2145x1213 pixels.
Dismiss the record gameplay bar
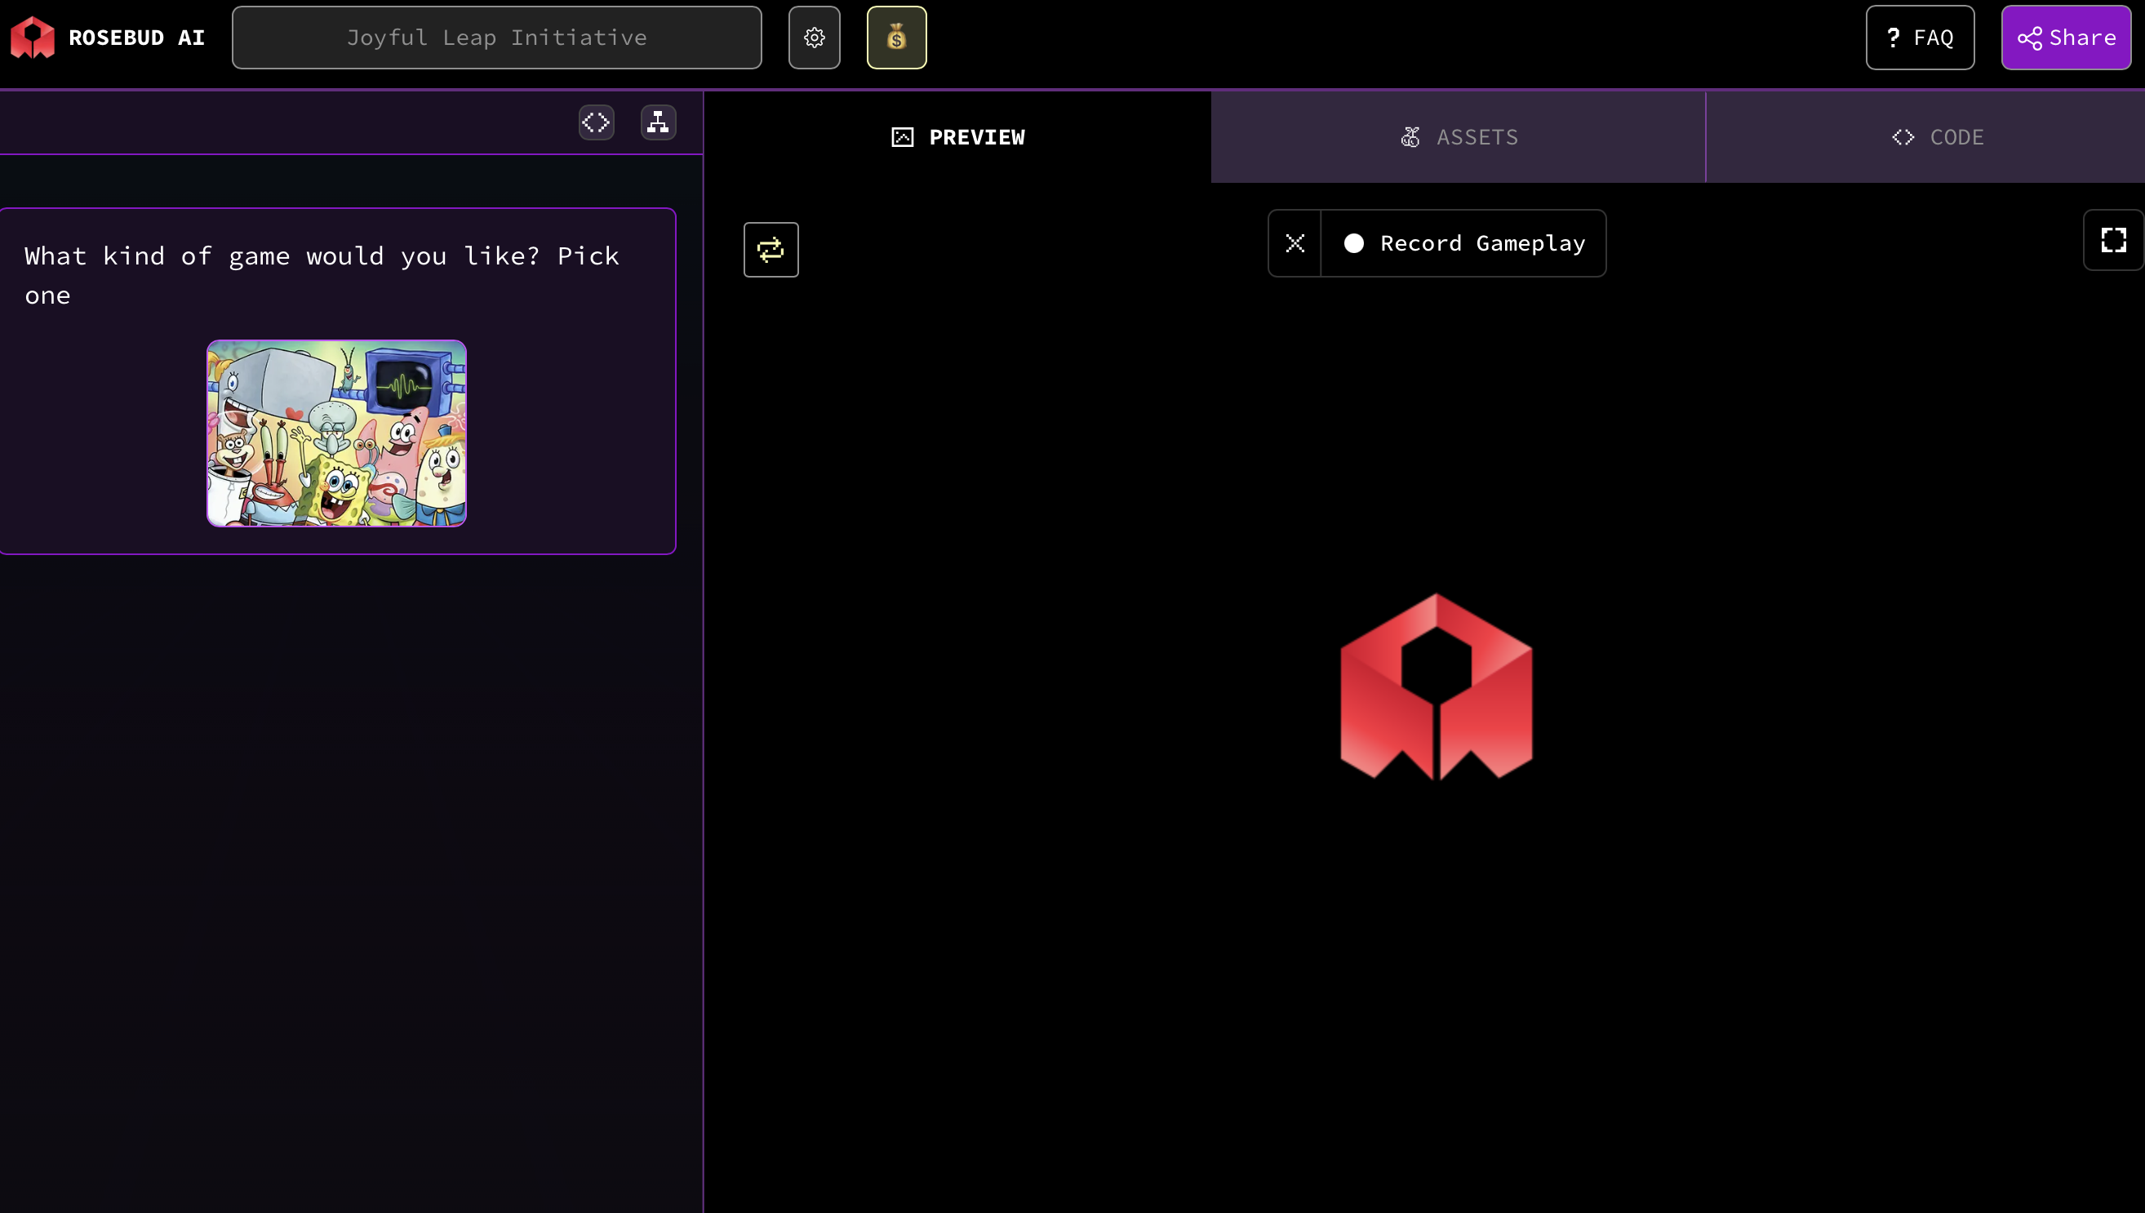(x=1295, y=243)
